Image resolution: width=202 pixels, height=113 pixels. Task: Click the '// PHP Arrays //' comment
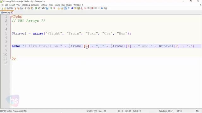(x=28, y=21)
